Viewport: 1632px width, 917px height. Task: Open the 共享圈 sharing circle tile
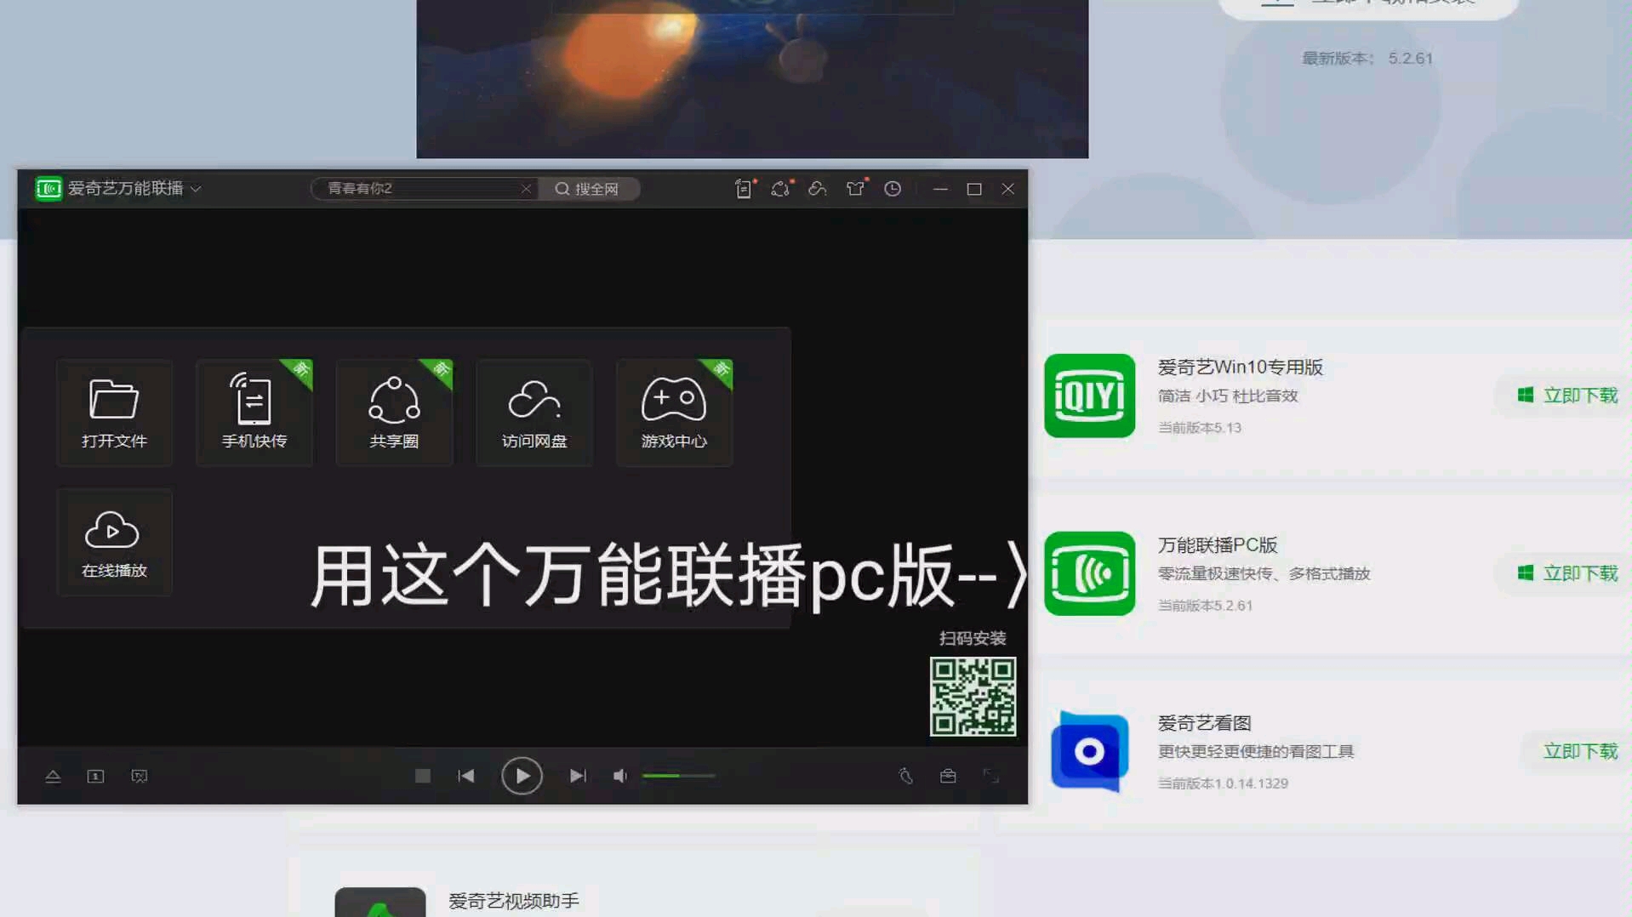tap(394, 413)
